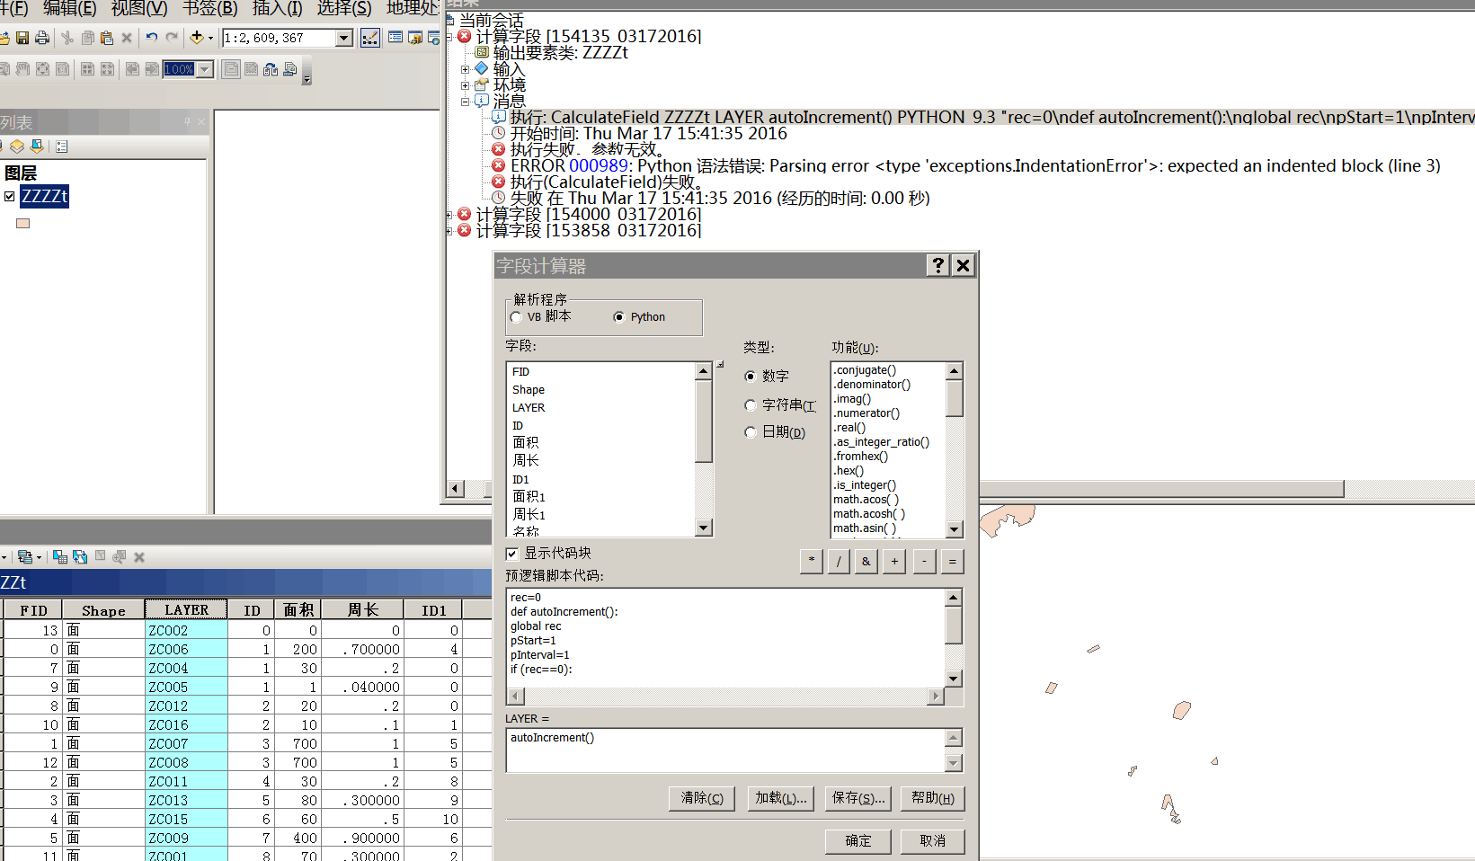This screenshot has width=1475, height=861.
Task: Toggle the 显示代码块 checkbox
Action: [x=512, y=554]
